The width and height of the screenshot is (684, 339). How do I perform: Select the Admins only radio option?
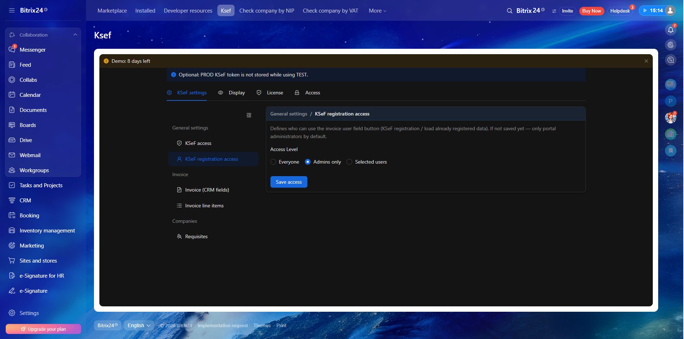click(x=308, y=162)
